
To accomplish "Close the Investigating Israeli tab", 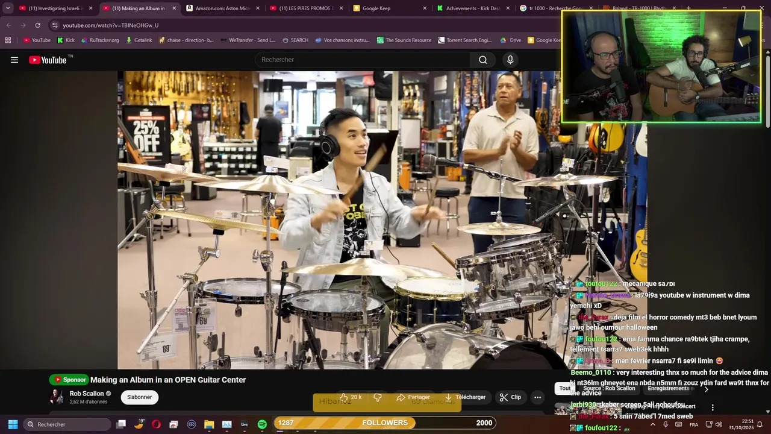I will click(x=91, y=8).
